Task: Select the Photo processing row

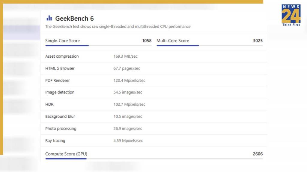Action: (x=61, y=129)
